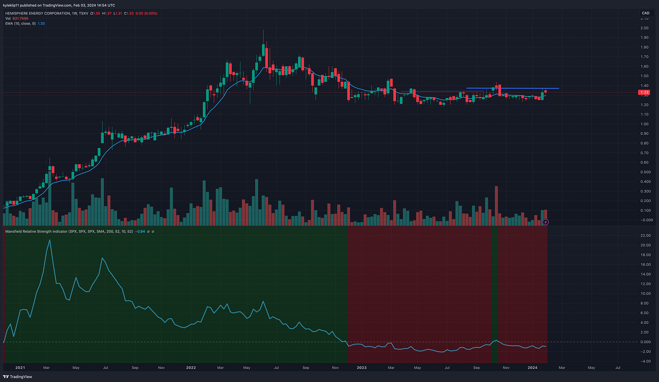Click the EMA value 1.30 in blue
Viewport: 659px width, 382px height.
(41, 24)
